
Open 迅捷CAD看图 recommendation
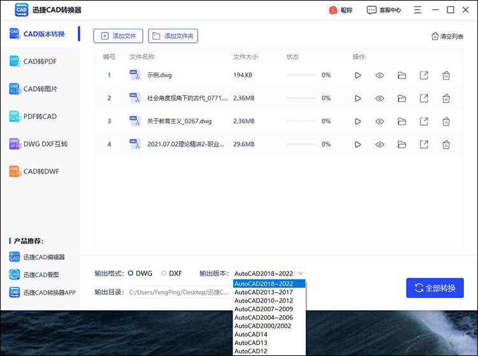coord(34,274)
